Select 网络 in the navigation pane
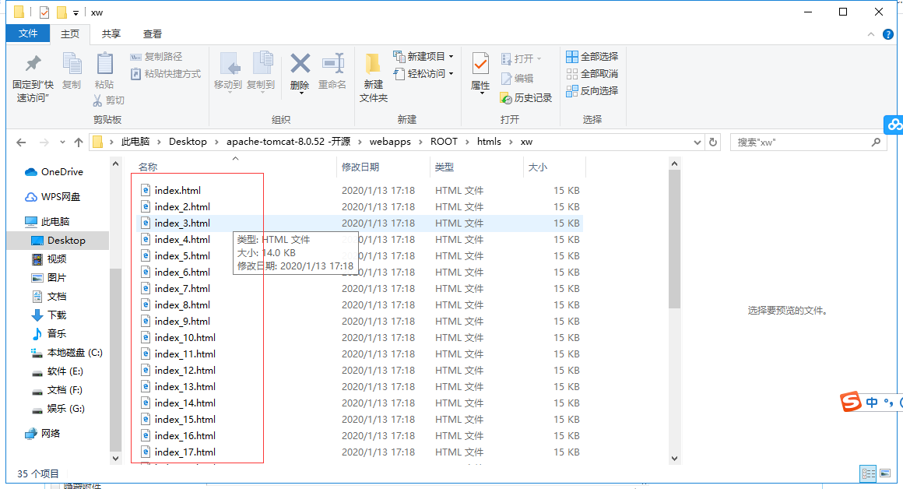The height and width of the screenshot is (489, 903). pyautogui.click(x=43, y=433)
